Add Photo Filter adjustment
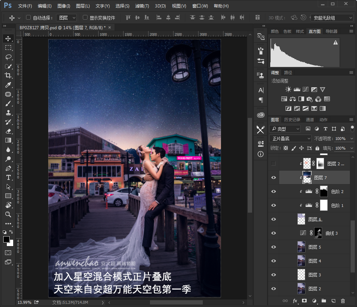 [310, 99]
